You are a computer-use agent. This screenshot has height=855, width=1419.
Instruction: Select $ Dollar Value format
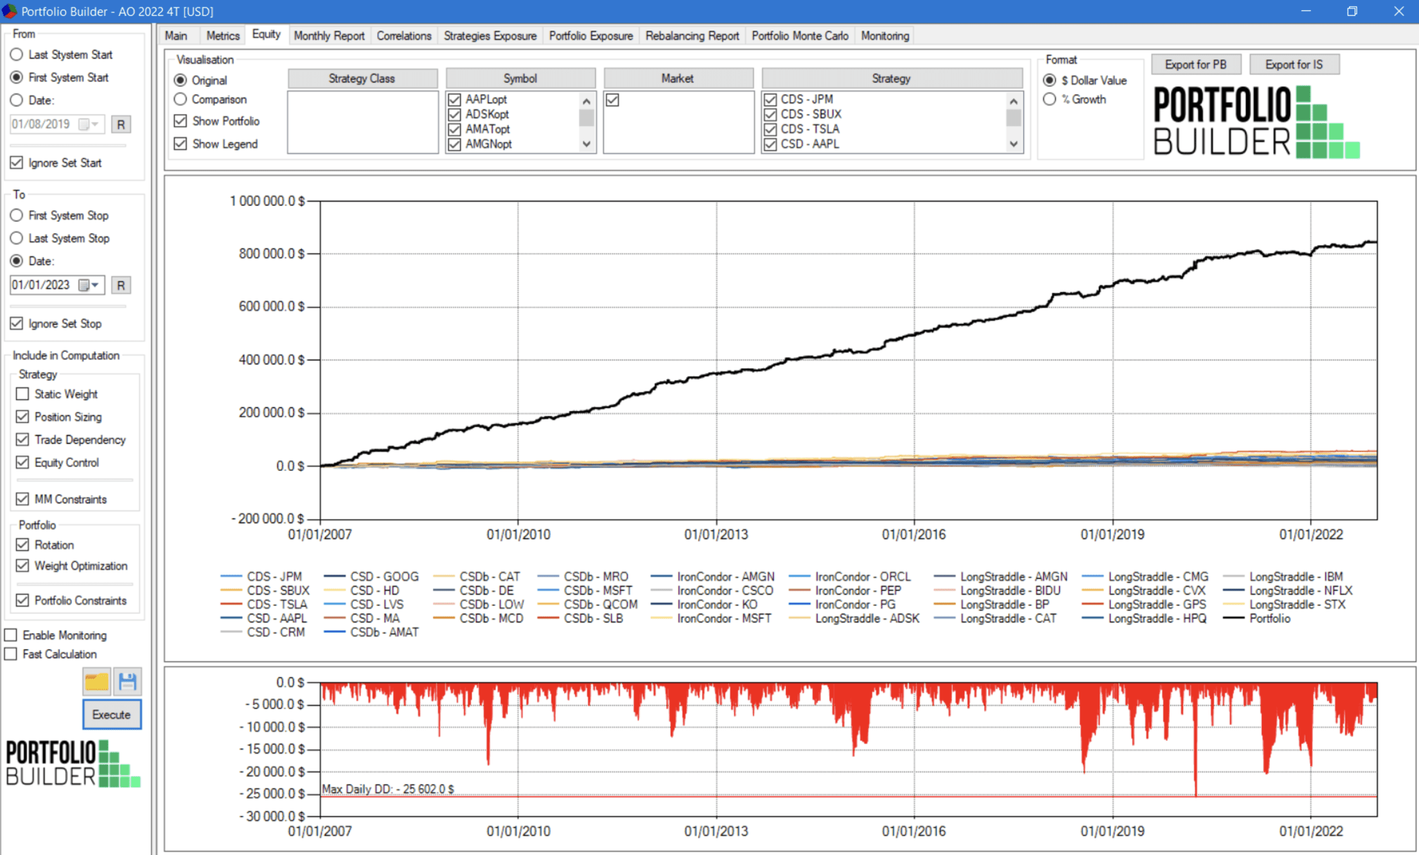(1050, 80)
